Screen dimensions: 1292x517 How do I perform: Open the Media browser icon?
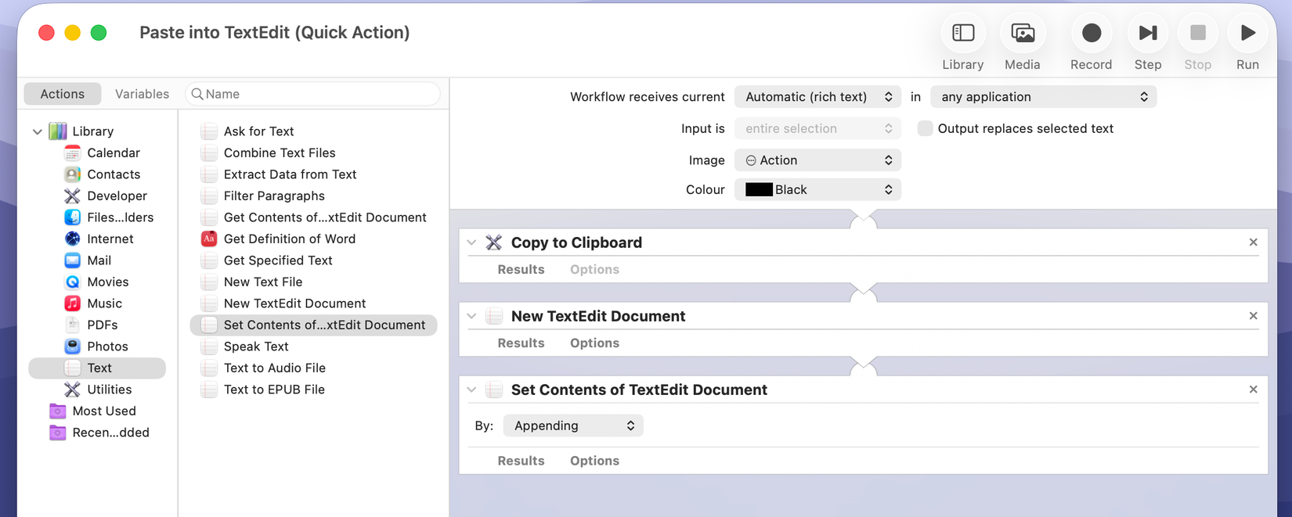1023,33
